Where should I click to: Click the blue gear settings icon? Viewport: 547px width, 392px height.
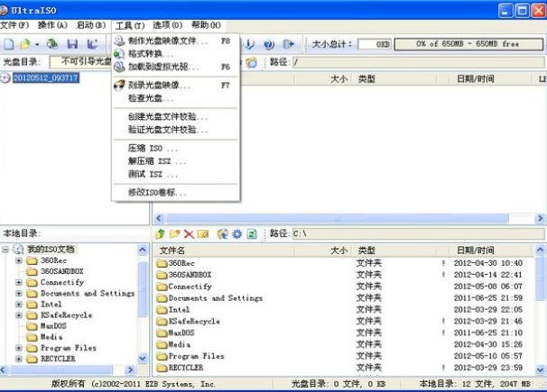[236, 234]
